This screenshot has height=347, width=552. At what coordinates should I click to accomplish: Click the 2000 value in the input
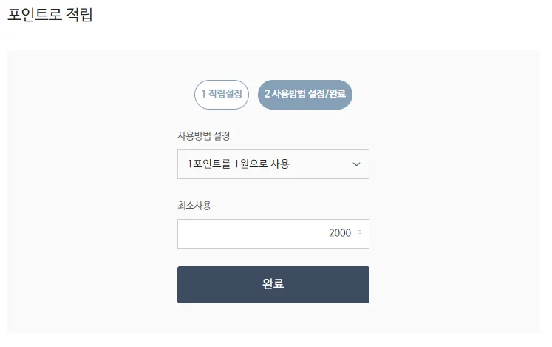coord(340,234)
